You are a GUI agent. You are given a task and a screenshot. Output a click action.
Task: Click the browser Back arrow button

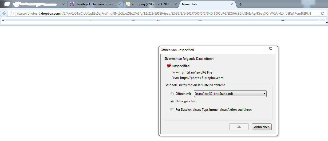pyautogui.click(x=4, y=13)
